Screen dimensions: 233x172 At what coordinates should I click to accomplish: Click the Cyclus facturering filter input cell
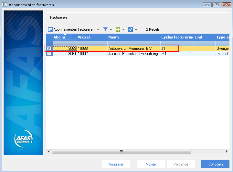pos(177,43)
